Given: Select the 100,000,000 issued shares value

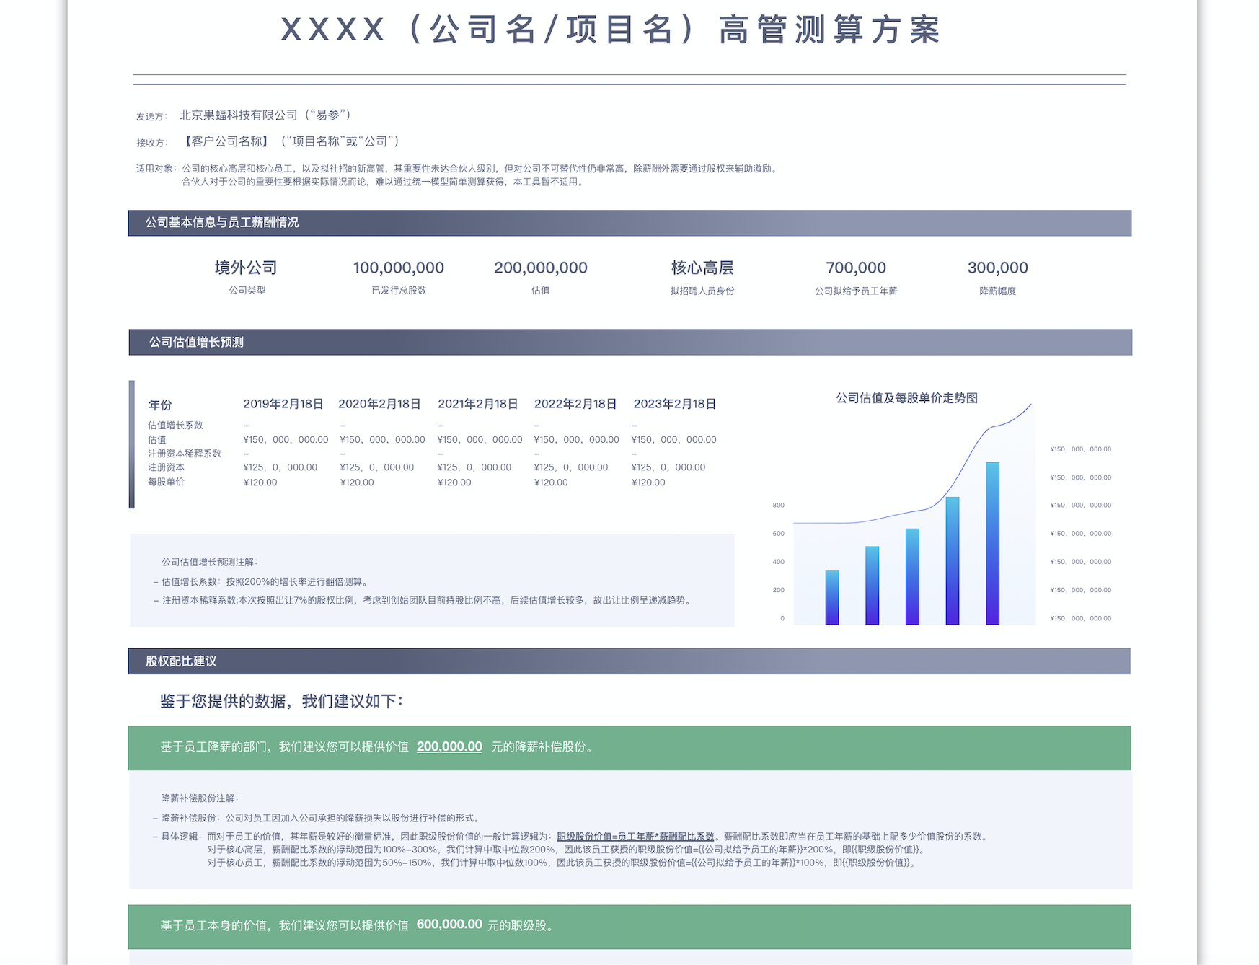Looking at the screenshot, I should tap(399, 268).
